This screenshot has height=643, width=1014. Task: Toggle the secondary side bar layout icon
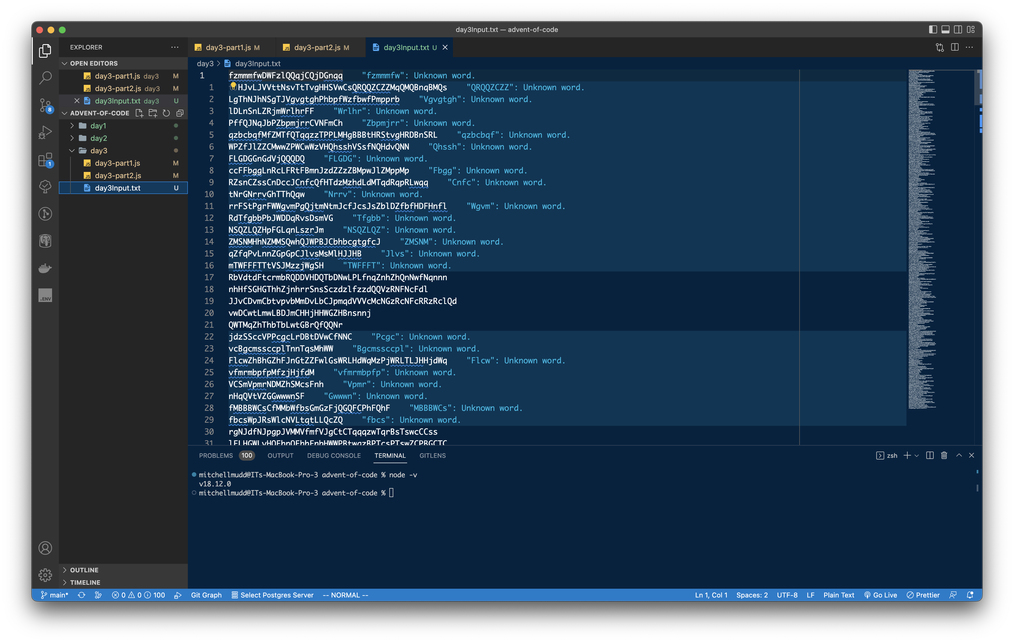coord(959,29)
